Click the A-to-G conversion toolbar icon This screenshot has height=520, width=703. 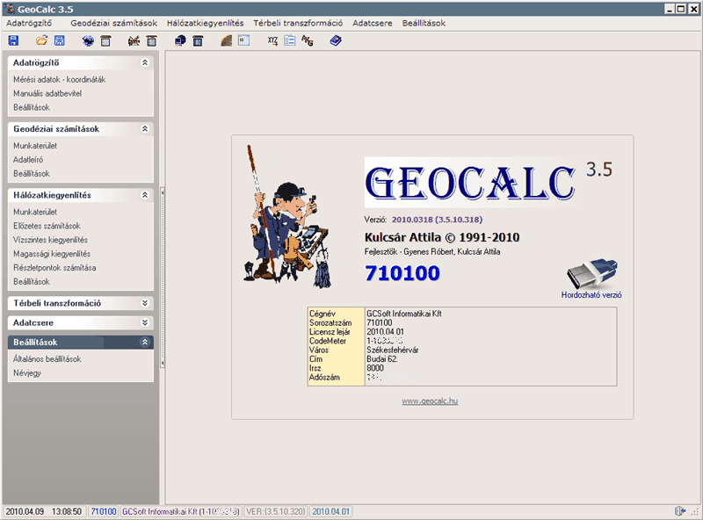pyautogui.click(x=308, y=40)
